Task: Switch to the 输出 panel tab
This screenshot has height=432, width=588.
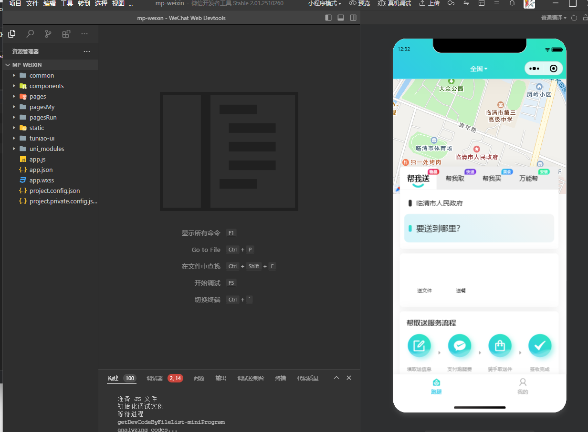Action: pyautogui.click(x=221, y=378)
